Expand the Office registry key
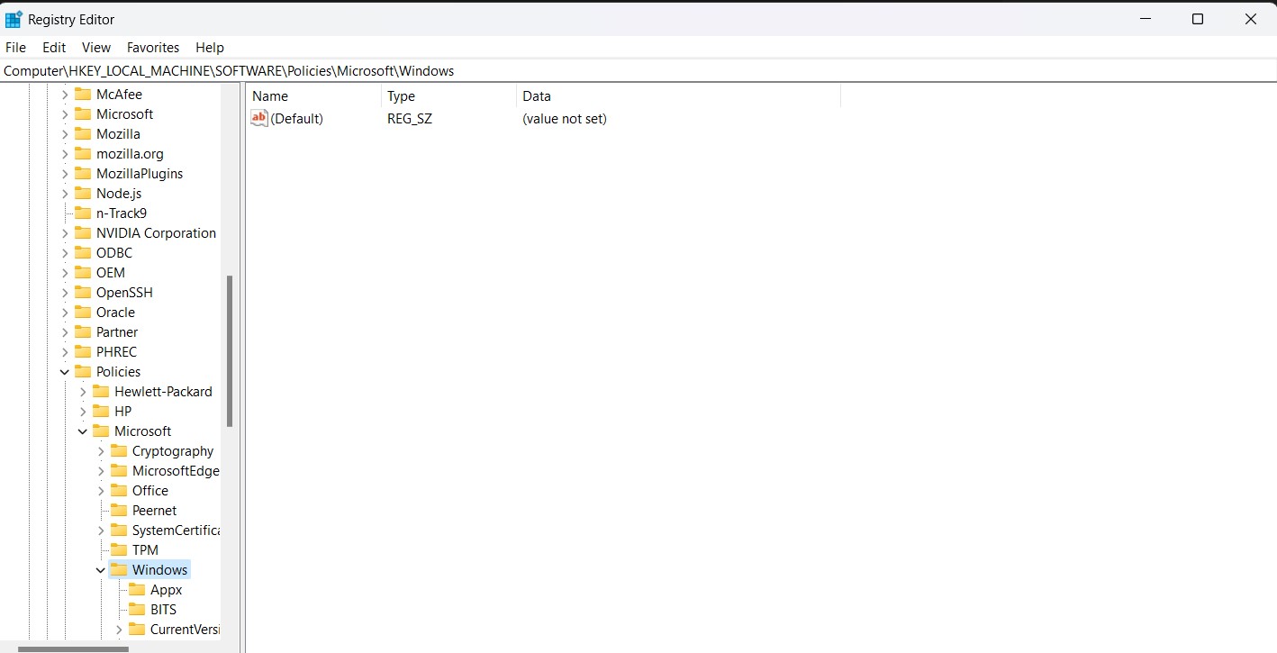The height and width of the screenshot is (653, 1277). tap(101, 490)
